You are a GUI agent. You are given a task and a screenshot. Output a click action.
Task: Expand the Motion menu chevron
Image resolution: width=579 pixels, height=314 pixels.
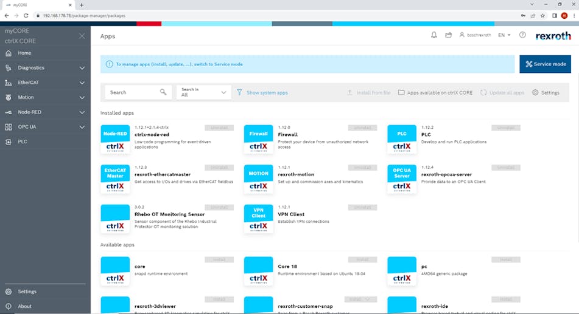pyautogui.click(x=82, y=98)
